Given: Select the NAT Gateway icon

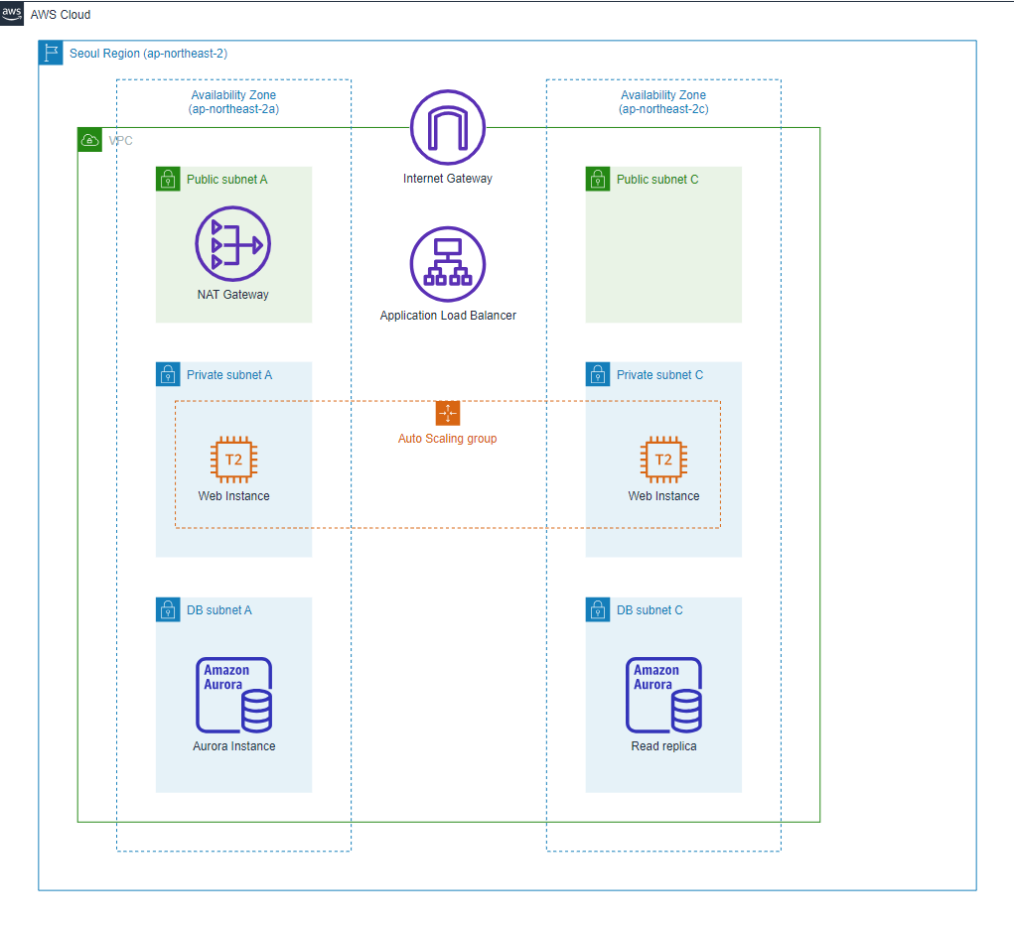Looking at the screenshot, I should click(x=232, y=244).
